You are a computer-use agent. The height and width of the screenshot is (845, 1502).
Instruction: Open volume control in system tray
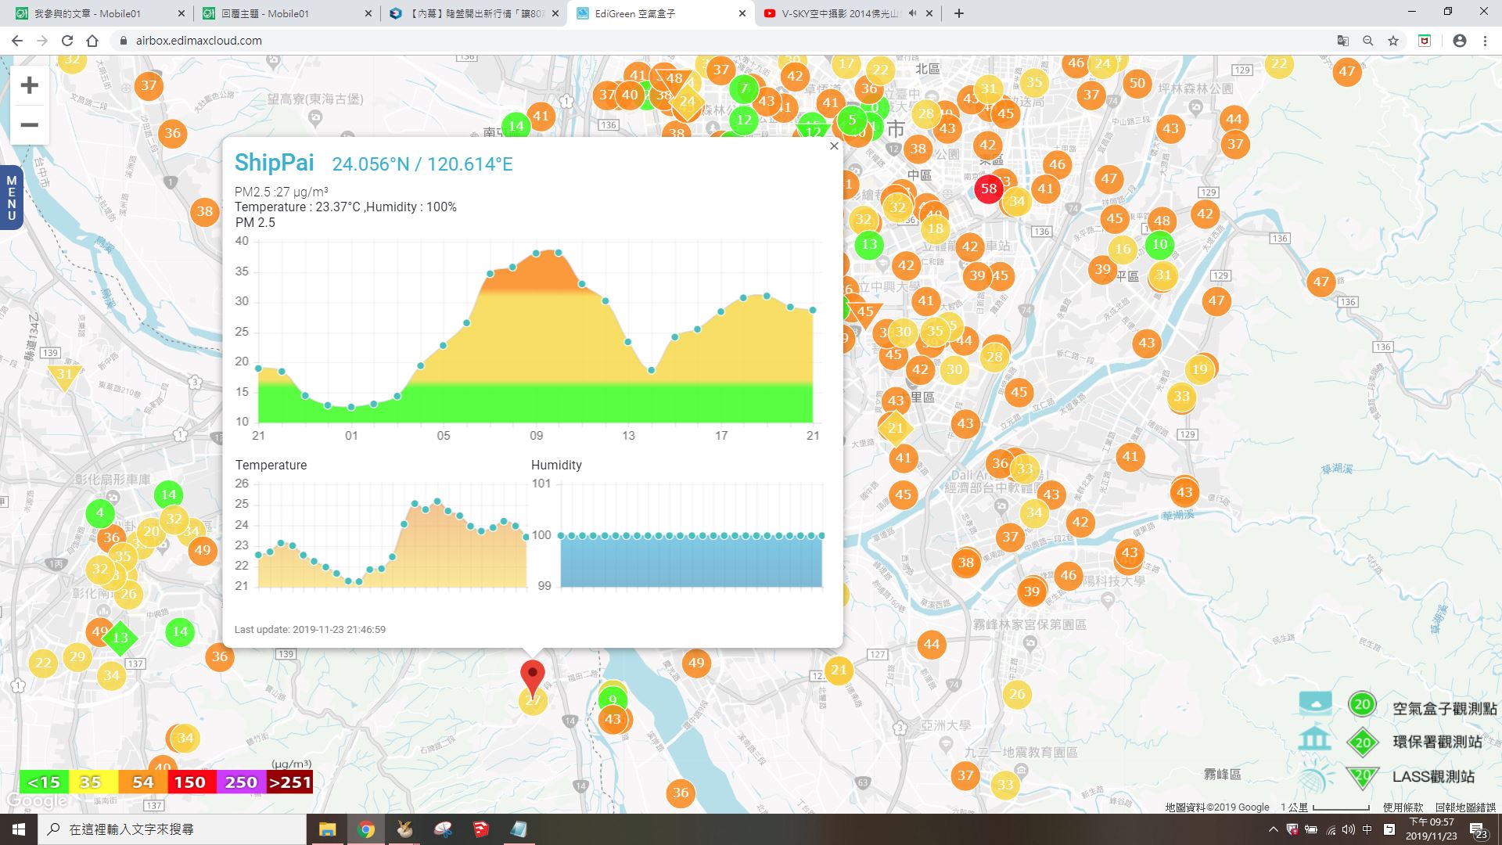[x=1349, y=829]
